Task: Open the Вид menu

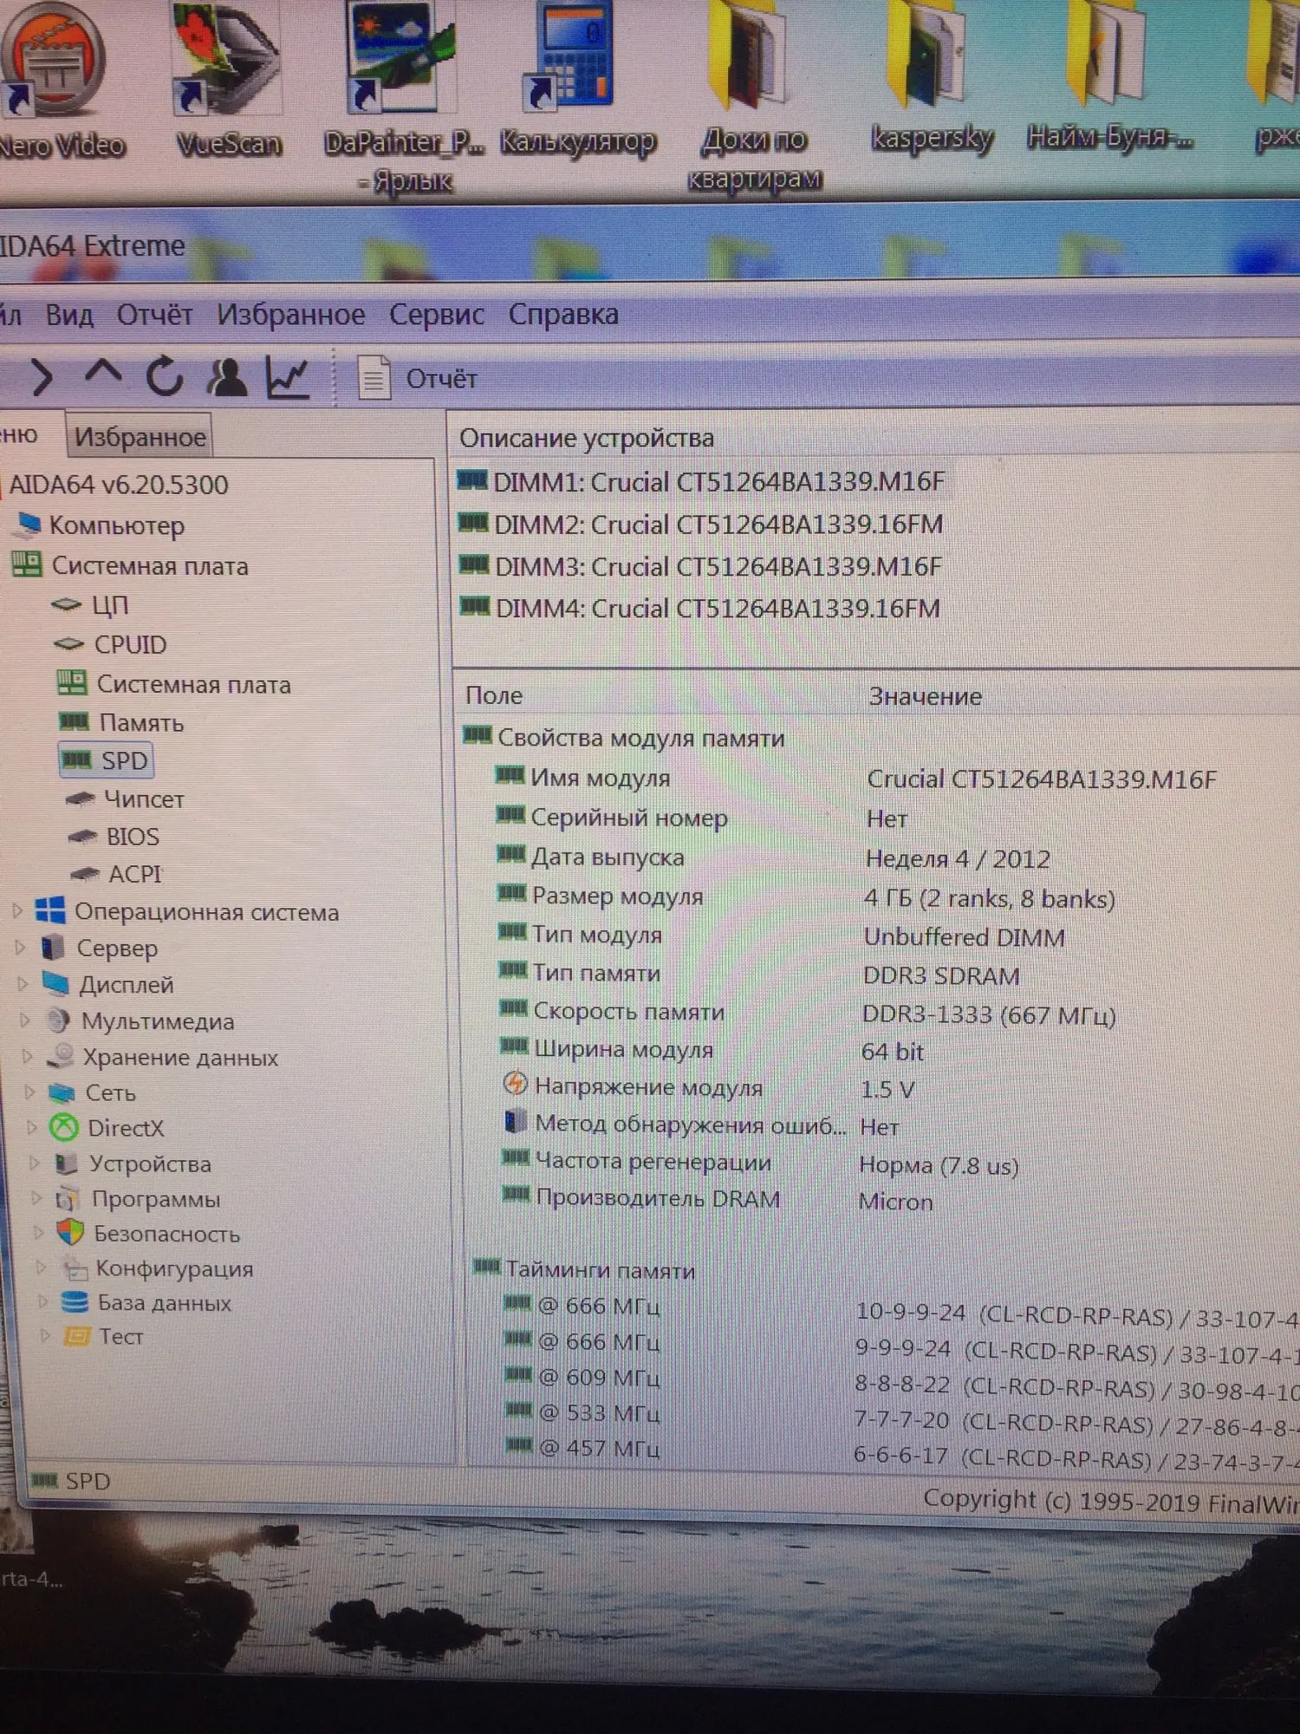Action: (69, 315)
